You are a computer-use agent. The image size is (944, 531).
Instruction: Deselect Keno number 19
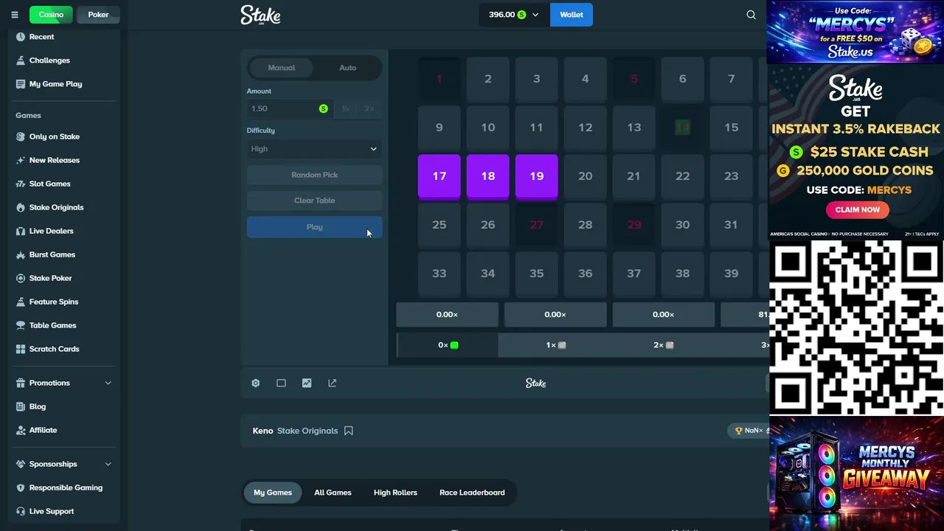pyautogui.click(x=537, y=176)
